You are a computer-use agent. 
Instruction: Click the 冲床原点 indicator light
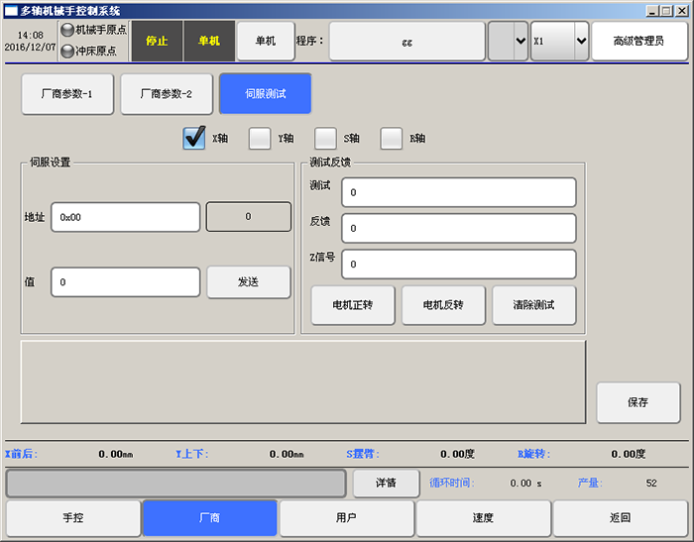[x=67, y=51]
